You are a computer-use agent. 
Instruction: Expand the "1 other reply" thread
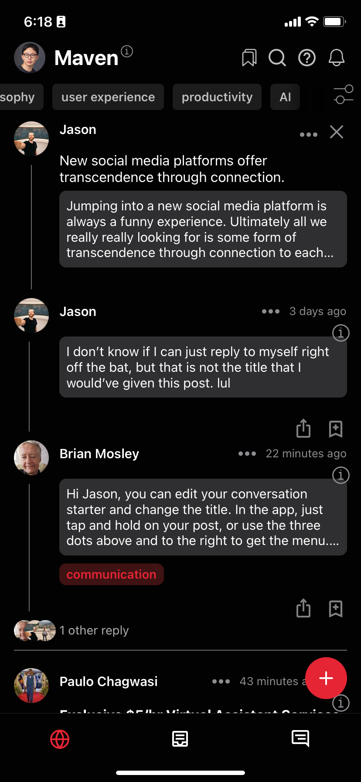[x=94, y=631]
